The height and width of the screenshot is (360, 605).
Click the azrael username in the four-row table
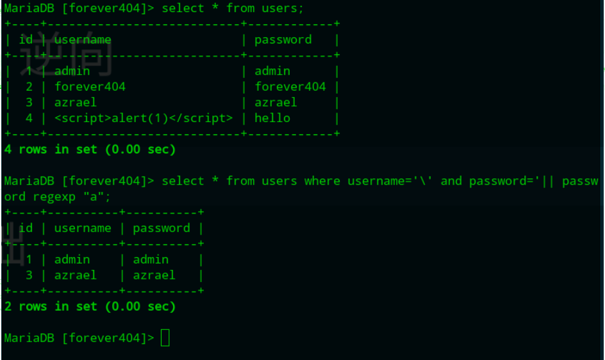tap(76, 102)
